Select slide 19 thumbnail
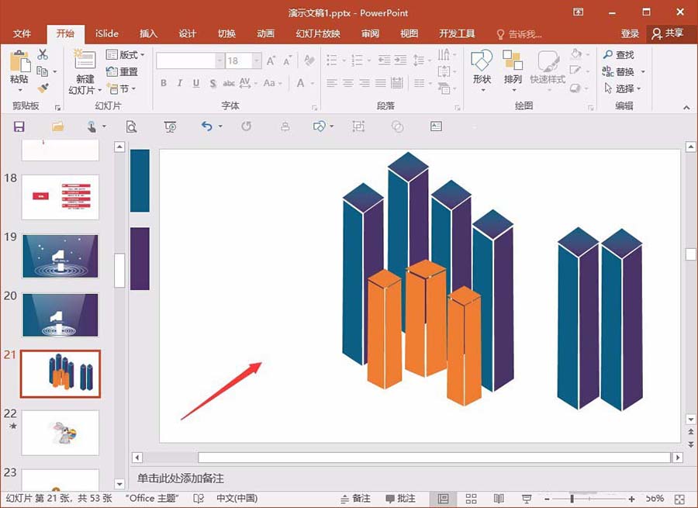Image resolution: width=698 pixels, height=508 pixels. click(x=60, y=257)
